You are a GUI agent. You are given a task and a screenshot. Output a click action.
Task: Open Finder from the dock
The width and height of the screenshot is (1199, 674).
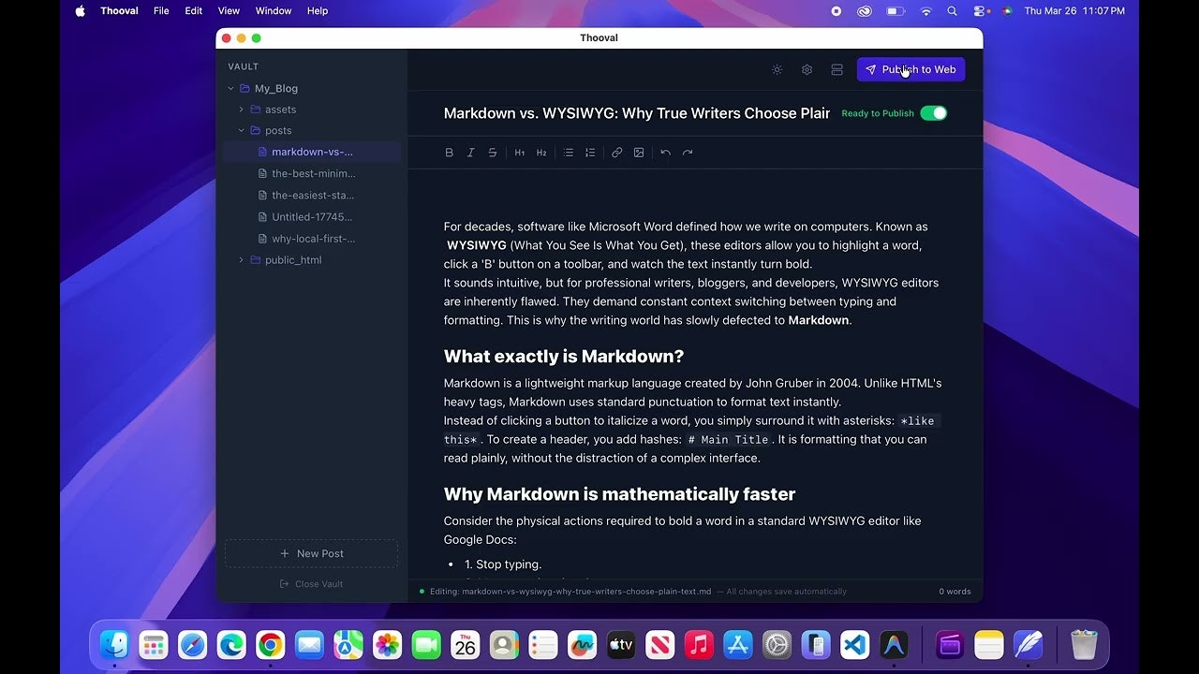point(114,644)
